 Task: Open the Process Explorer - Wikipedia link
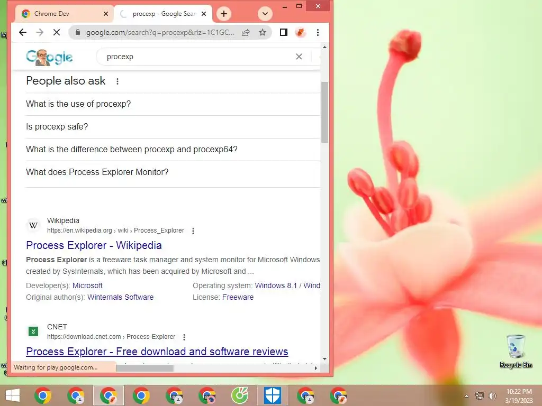(x=94, y=245)
